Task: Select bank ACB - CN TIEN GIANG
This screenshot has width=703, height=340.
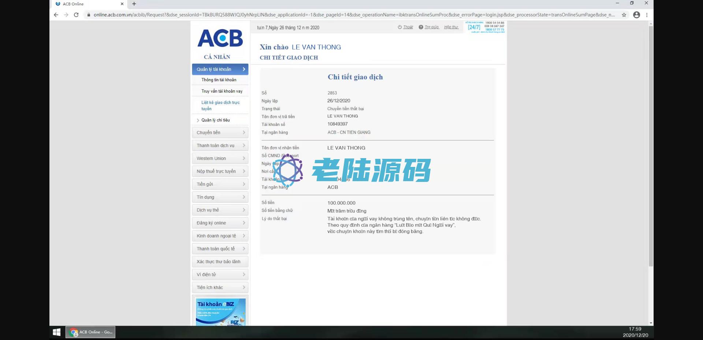Action: pos(349,132)
